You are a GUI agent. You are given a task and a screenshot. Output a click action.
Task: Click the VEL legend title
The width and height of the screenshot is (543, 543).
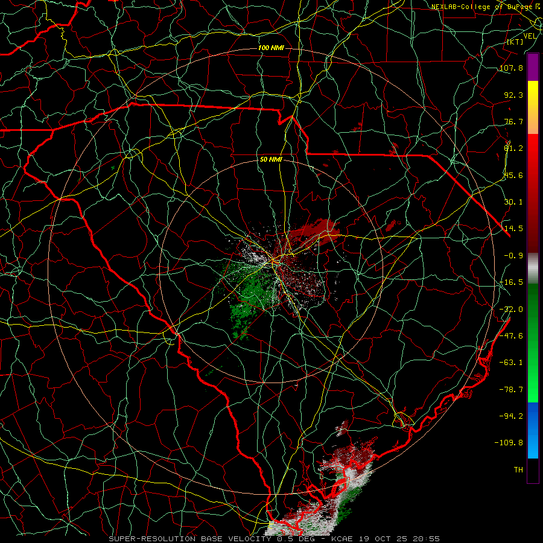coord(530,36)
